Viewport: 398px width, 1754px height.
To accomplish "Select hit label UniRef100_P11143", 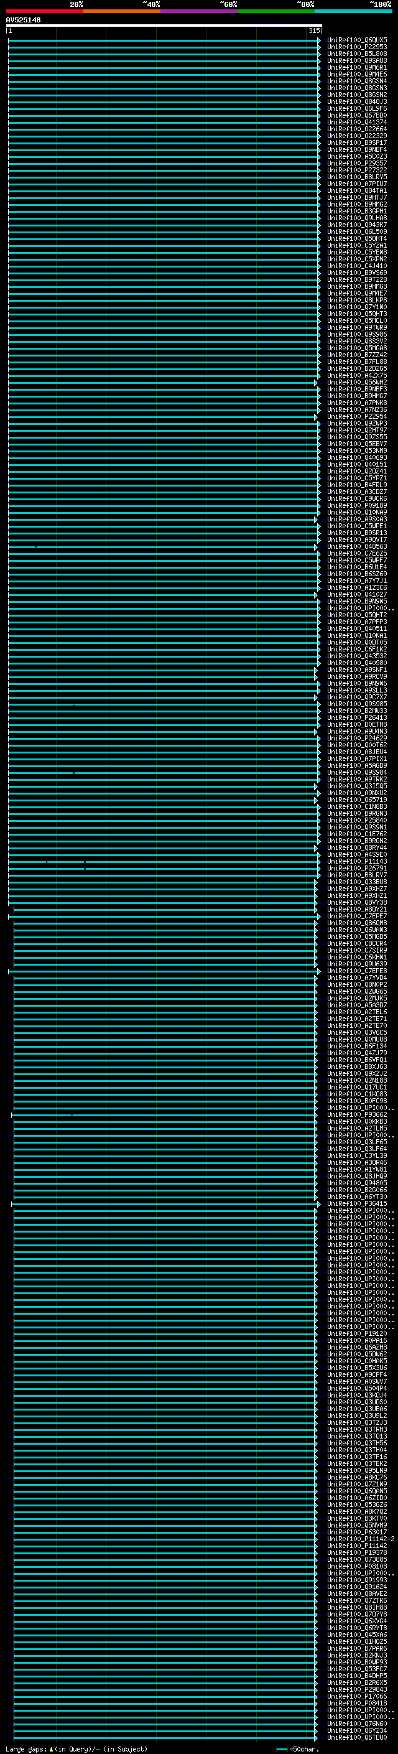I will [357, 862].
